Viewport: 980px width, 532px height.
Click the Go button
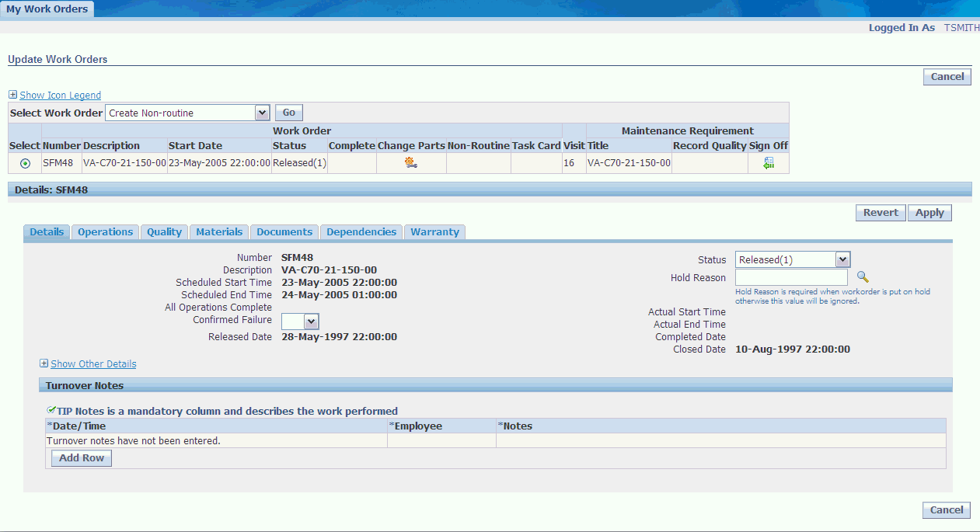289,113
